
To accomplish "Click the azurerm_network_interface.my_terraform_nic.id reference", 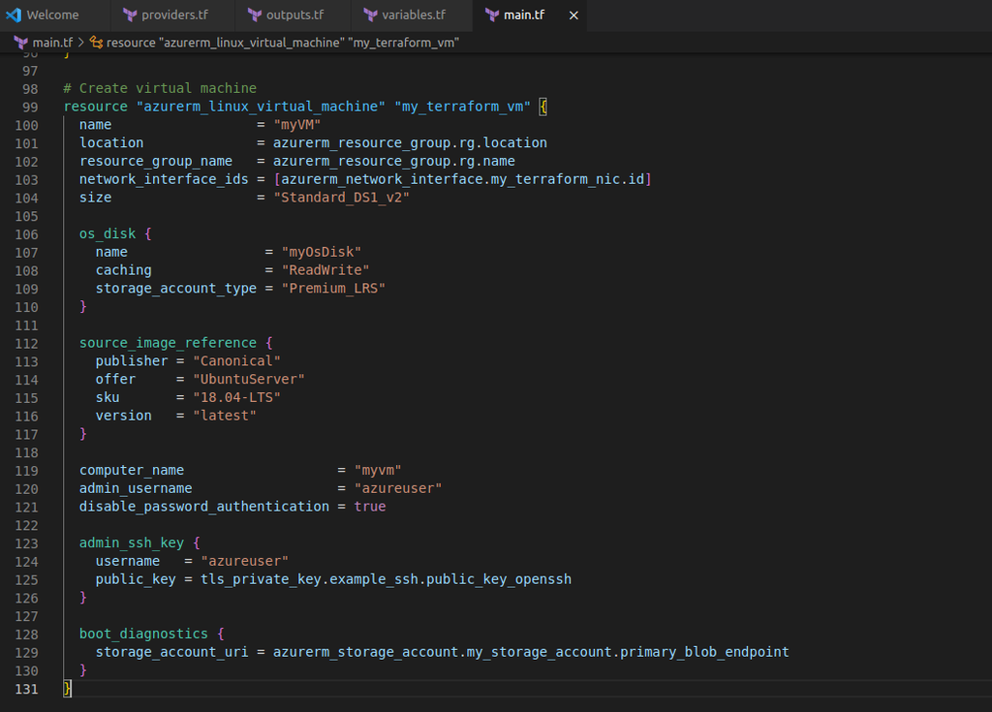I will [x=462, y=179].
